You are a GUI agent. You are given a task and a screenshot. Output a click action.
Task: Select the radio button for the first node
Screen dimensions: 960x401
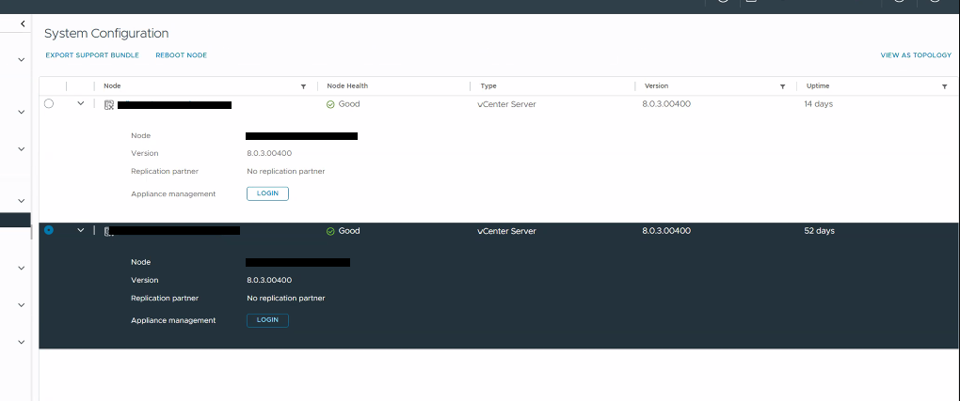click(49, 103)
